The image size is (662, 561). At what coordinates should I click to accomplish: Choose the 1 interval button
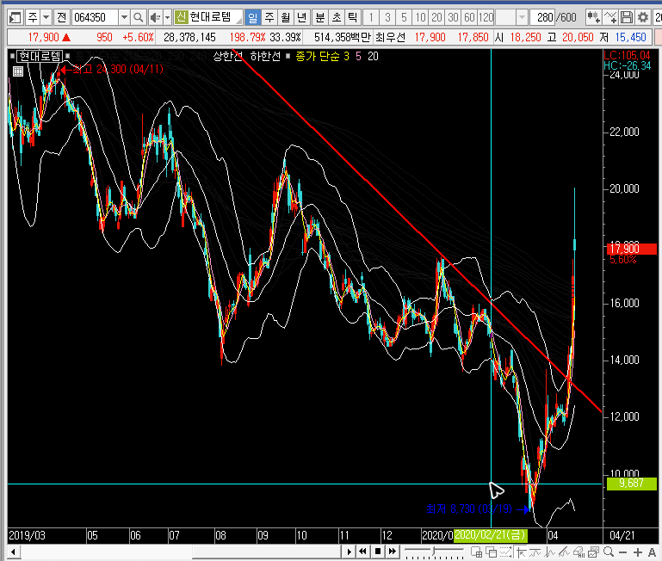pyautogui.click(x=371, y=18)
